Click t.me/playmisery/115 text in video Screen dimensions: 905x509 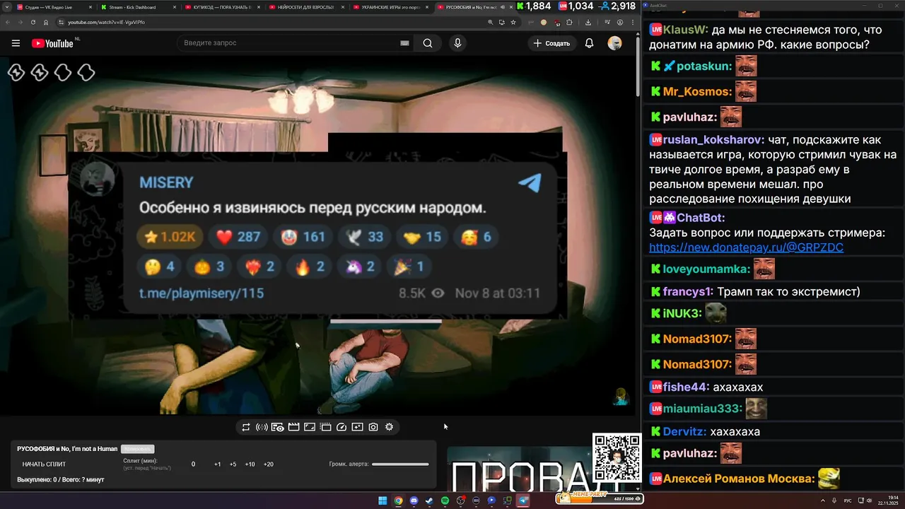point(201,293)
